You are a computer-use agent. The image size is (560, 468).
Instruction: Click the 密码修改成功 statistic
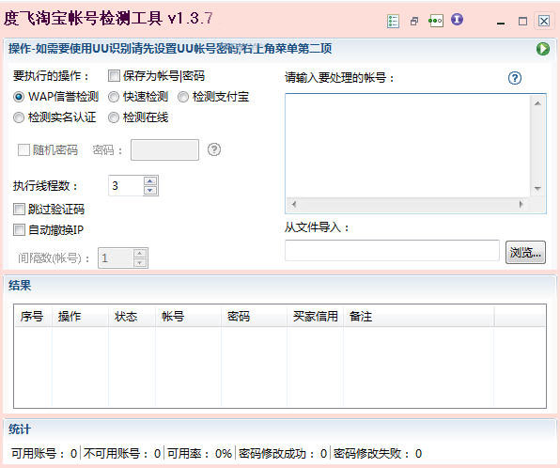pyautogui.click(x=283, y=453)
